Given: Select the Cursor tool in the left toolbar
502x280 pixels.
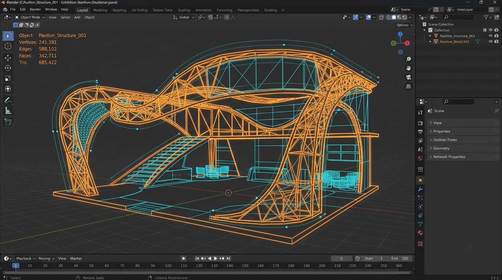Looking at the screenshot, I should point(8,46).
